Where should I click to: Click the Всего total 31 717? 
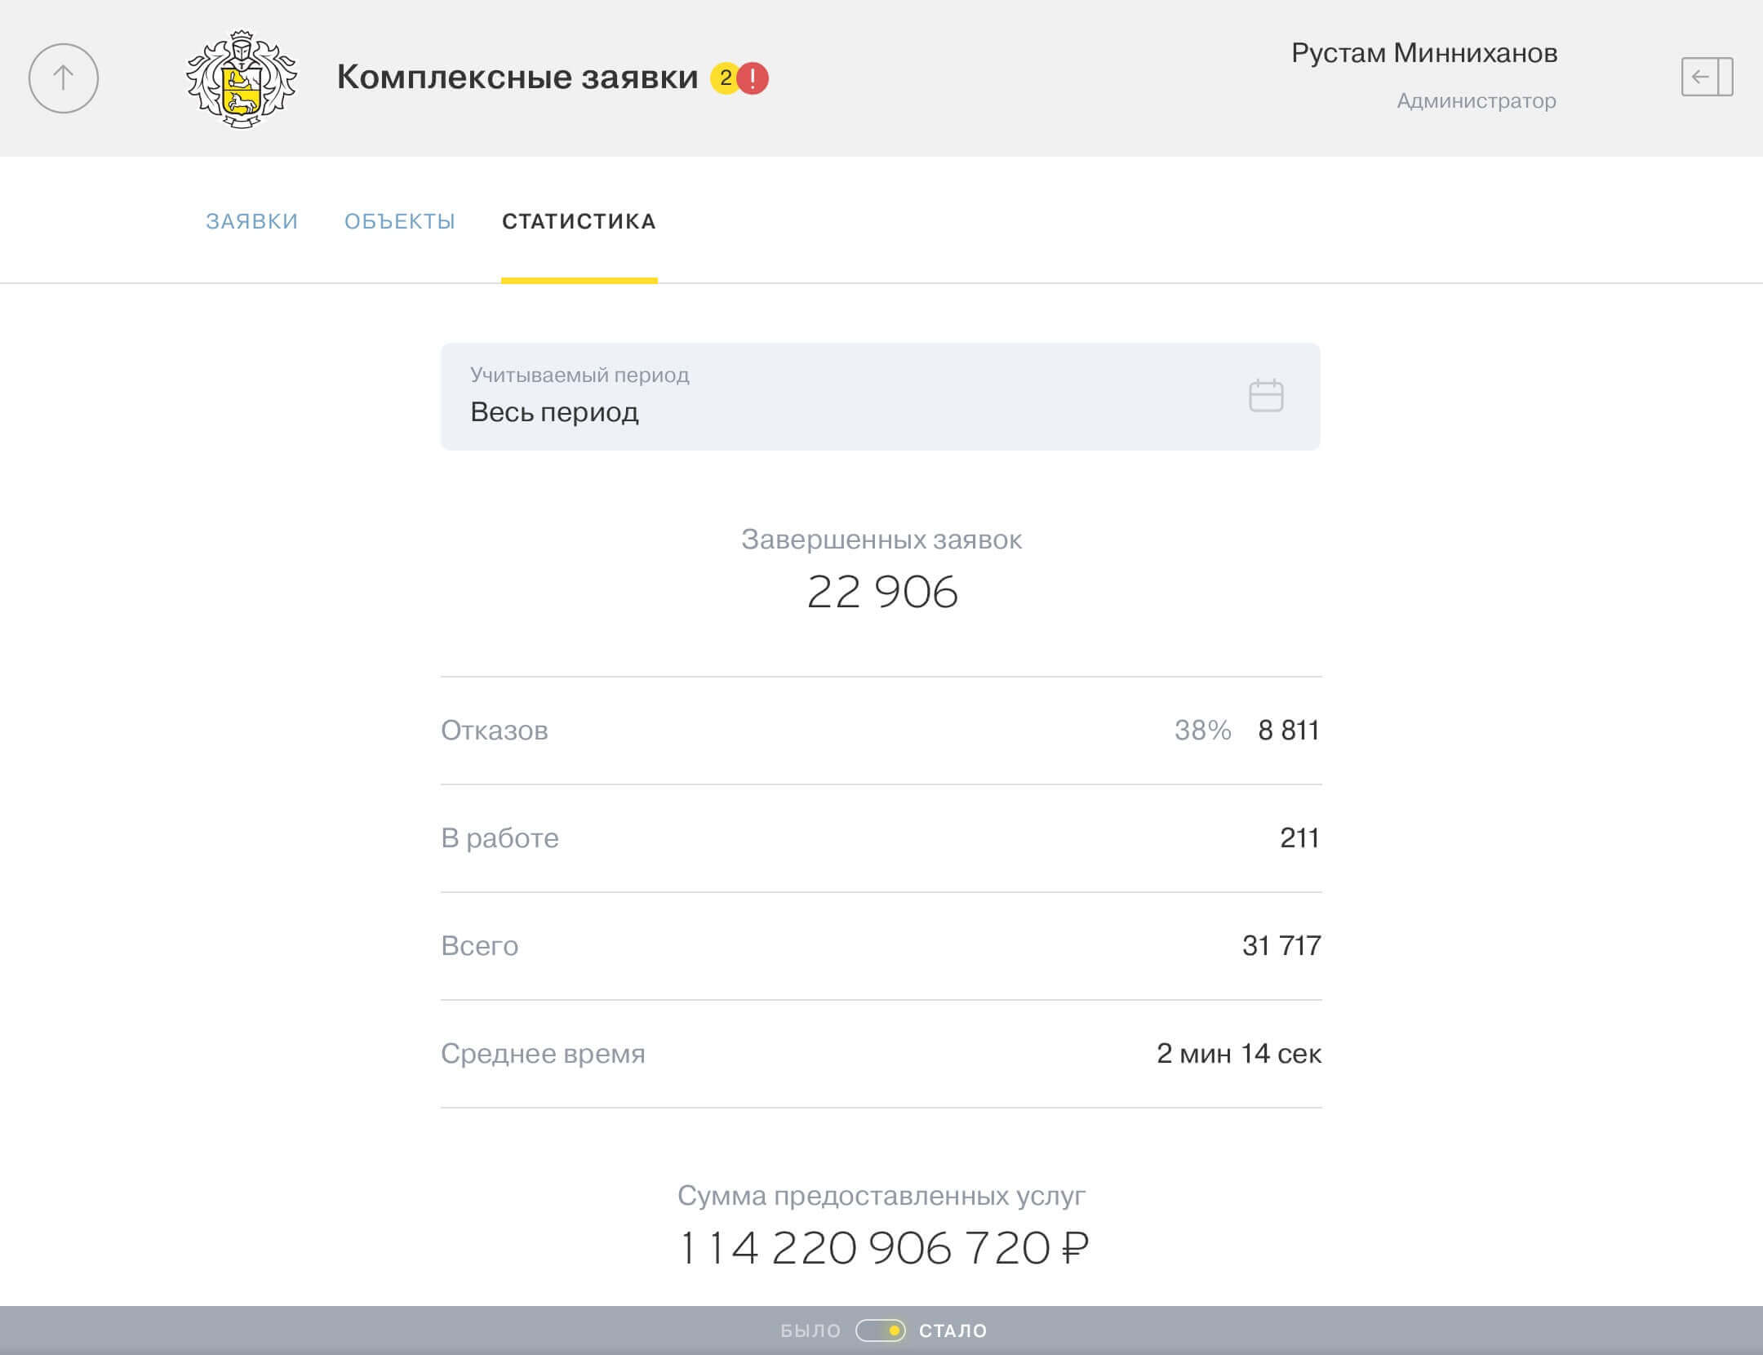1281,945
